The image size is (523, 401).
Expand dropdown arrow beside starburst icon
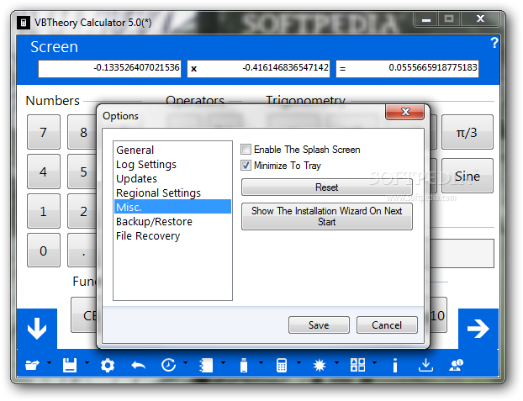coord(336,362)
